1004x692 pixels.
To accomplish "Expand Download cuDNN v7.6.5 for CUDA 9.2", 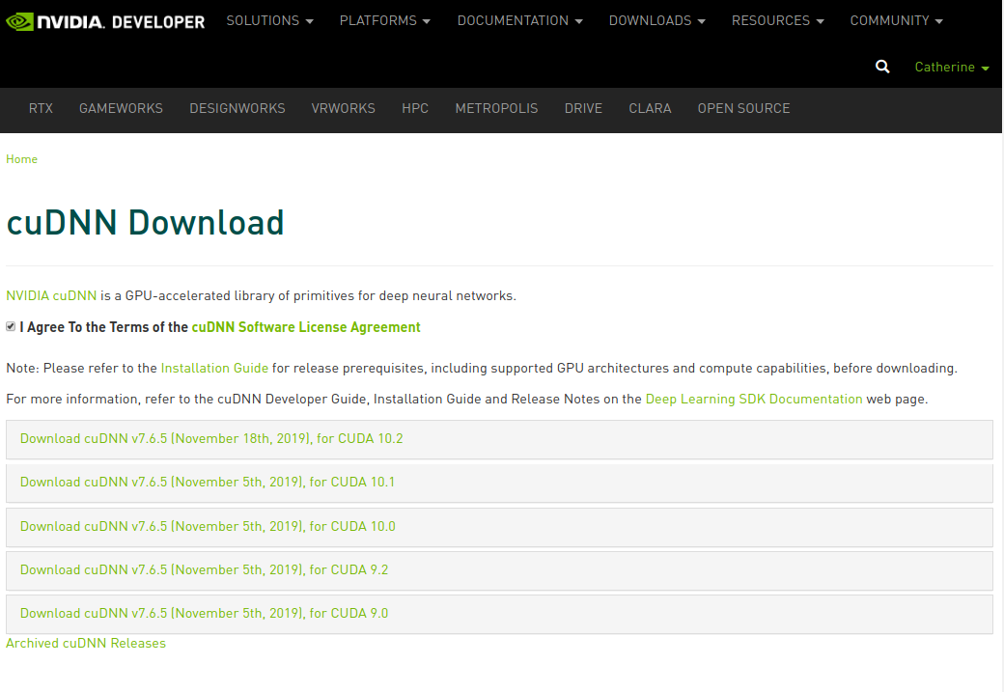I will 499,570.
